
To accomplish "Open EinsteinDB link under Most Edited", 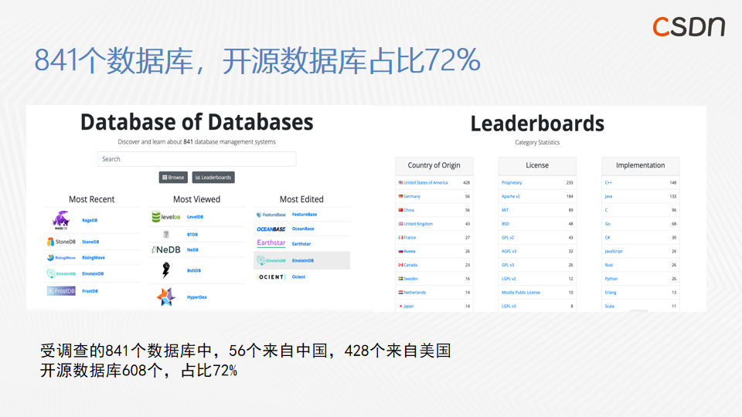I will click(303, 260).
